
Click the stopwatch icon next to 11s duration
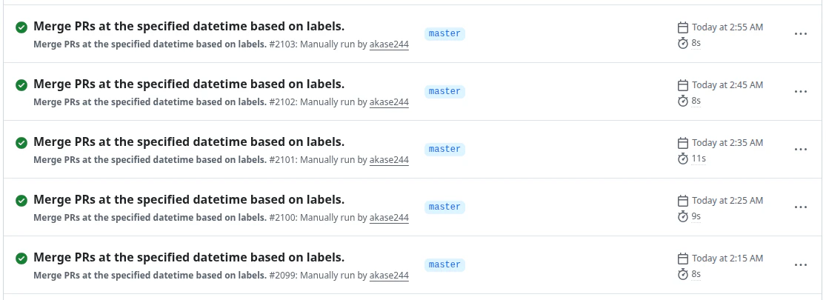(683, 159)
